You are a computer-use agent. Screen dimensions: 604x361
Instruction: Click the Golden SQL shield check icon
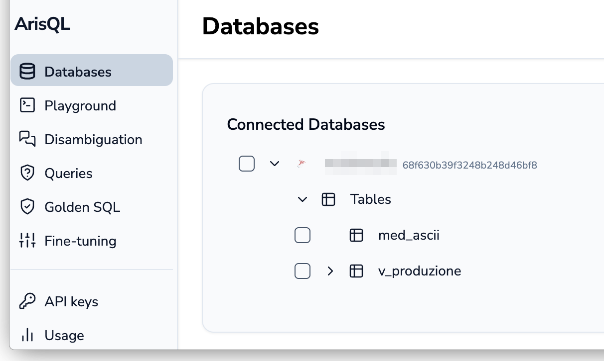click(x=27, y=207)
